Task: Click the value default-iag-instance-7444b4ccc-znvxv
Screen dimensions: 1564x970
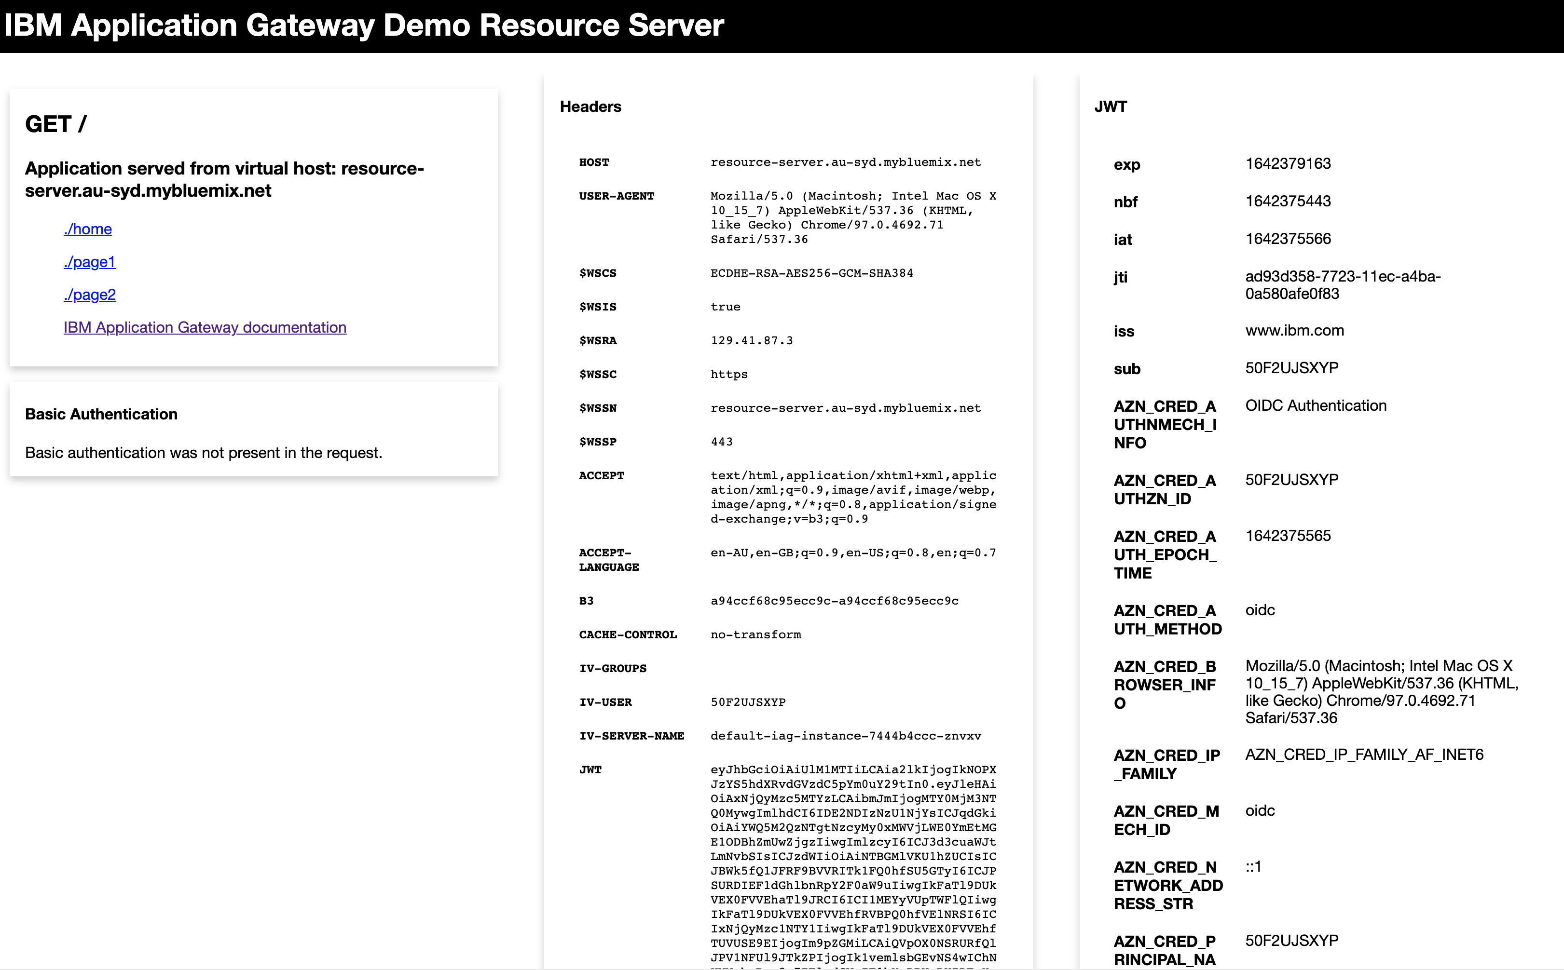Action: tap(845, 737)
